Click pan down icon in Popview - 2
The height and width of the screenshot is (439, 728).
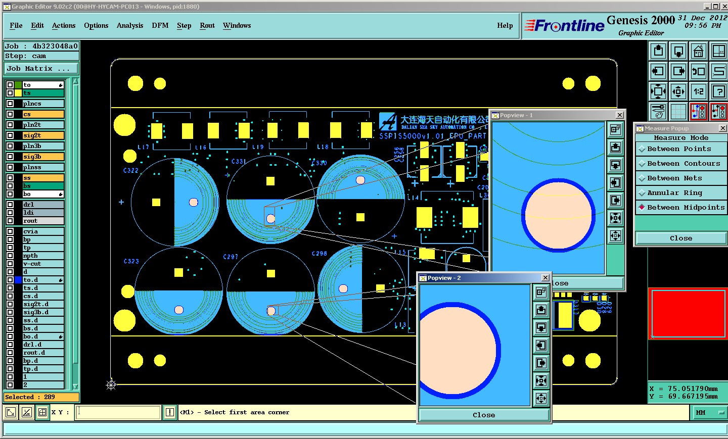click(x=541, y=327)
